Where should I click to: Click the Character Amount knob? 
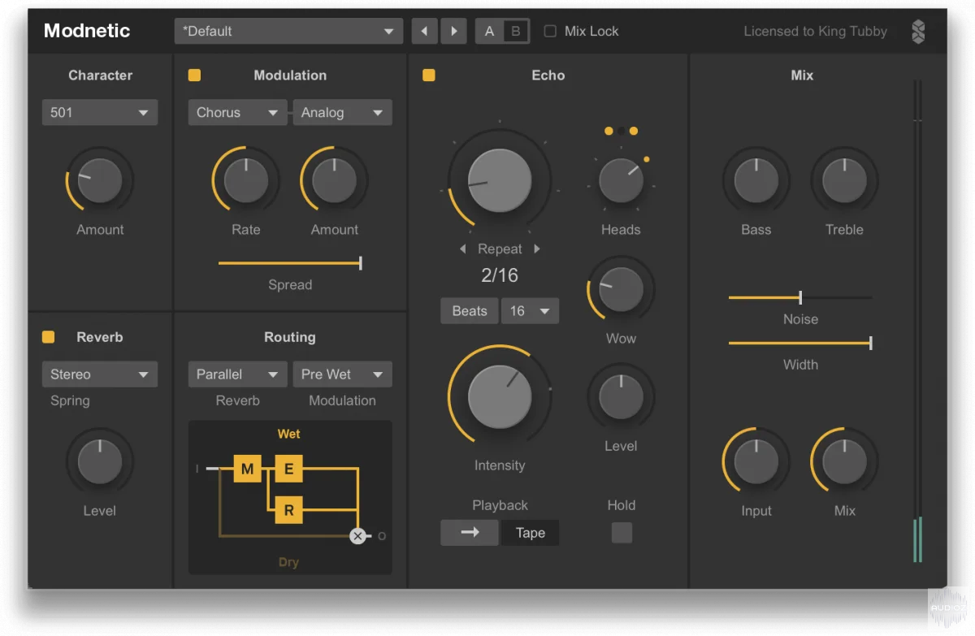click(x=100, y=180)
